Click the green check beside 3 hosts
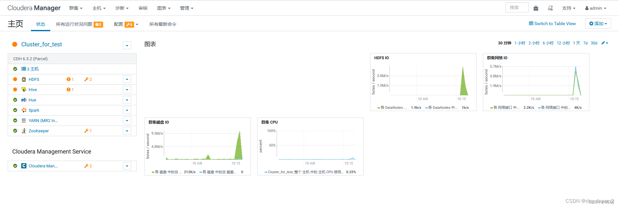Screen dimensions: 619x207 click(x=15, y=69)
